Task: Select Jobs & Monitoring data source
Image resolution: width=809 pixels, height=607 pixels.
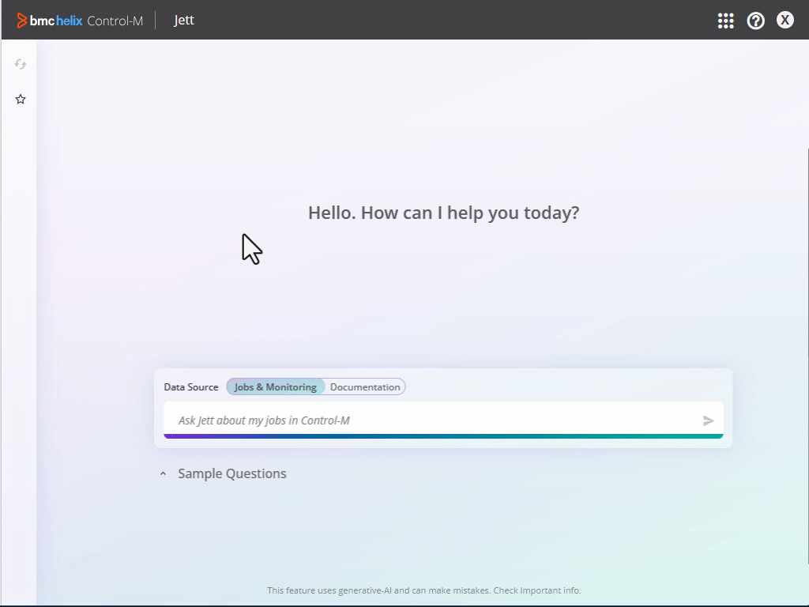Action: (x=275, y=387)
